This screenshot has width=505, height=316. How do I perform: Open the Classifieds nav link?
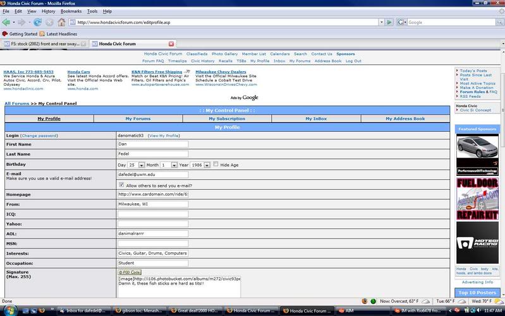pos(197,54)
